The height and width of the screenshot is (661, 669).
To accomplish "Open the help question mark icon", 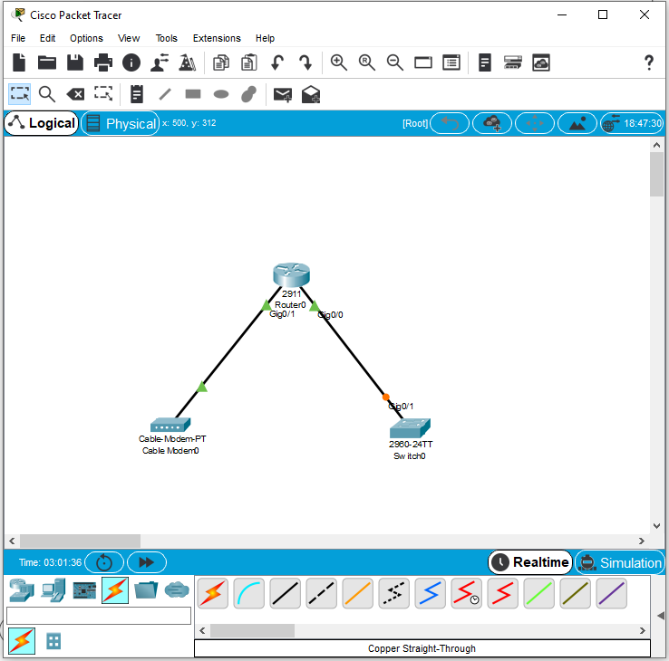I will coord(648,62).
